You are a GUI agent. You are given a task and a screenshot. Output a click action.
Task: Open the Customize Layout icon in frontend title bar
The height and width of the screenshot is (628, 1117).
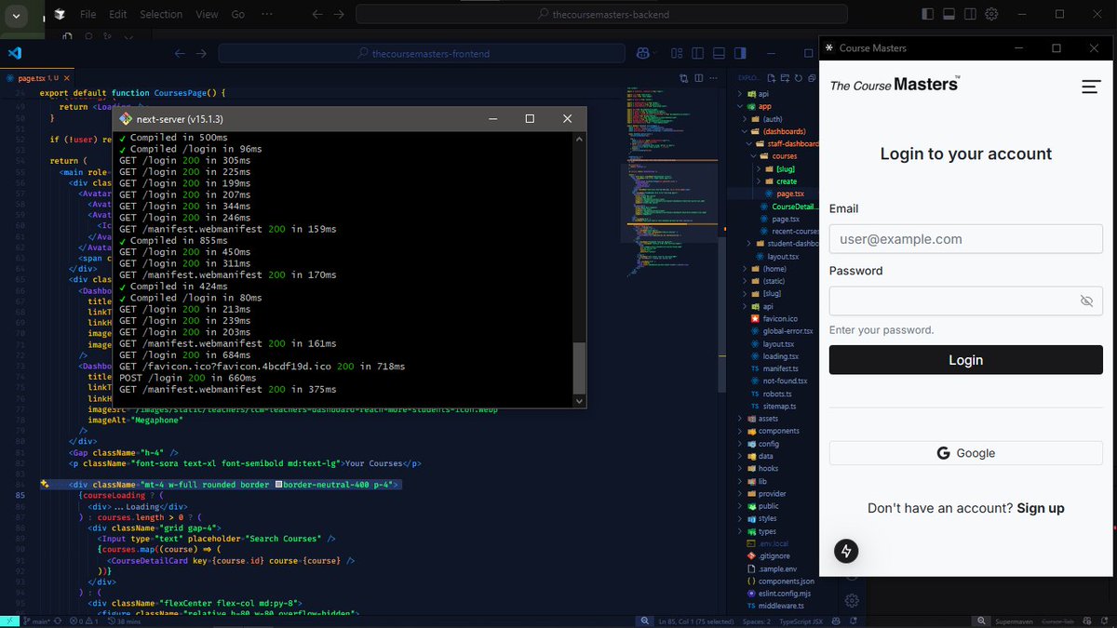676,53
